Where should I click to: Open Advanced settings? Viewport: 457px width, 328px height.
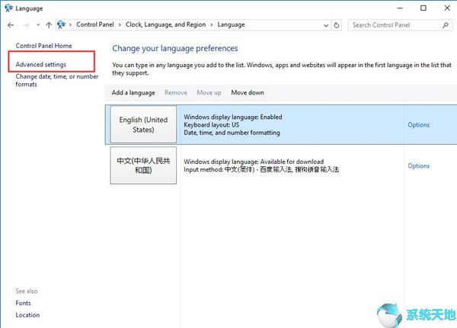click(x=41, y=65)
